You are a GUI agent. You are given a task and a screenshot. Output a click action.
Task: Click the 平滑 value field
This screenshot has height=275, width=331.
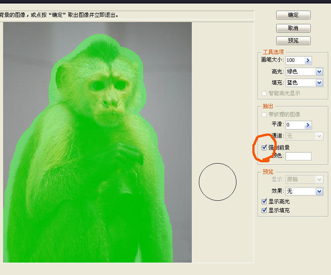[x=295, y=125]
